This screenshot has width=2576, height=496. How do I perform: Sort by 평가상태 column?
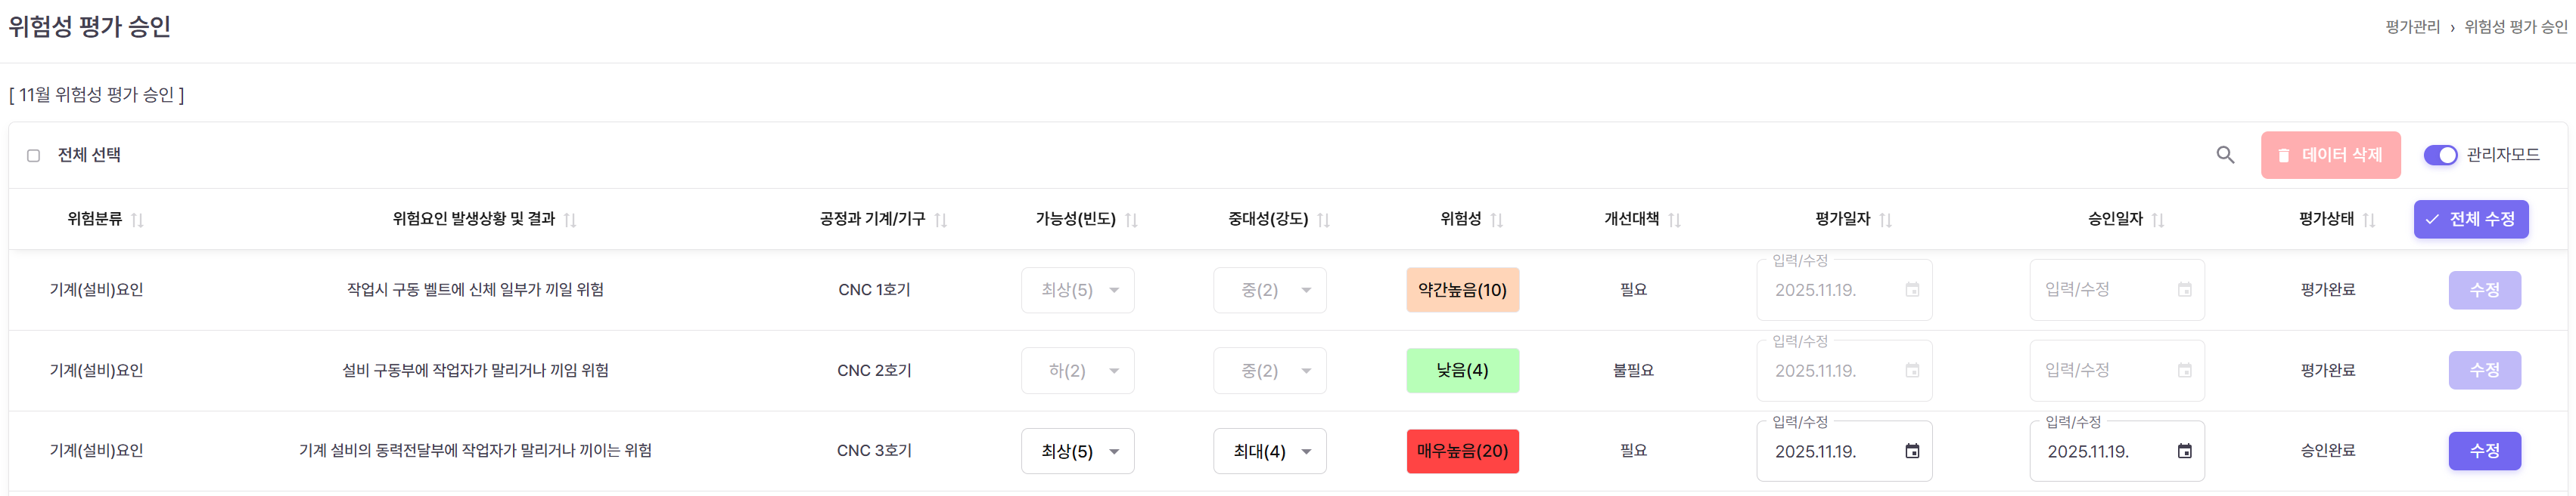[2368, 220]
